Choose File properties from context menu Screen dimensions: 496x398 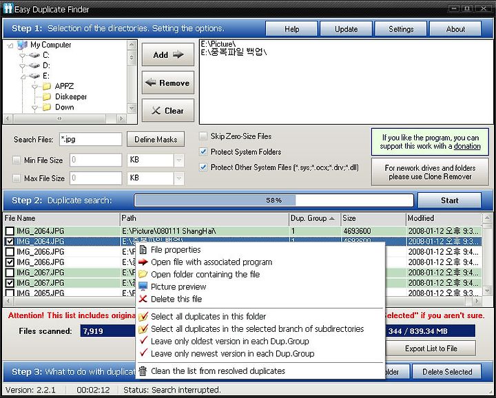[260, 250]
